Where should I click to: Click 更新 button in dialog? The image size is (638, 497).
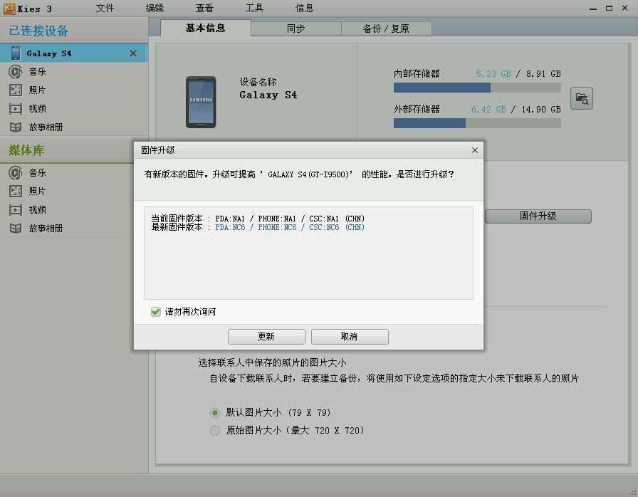point(266,337)
